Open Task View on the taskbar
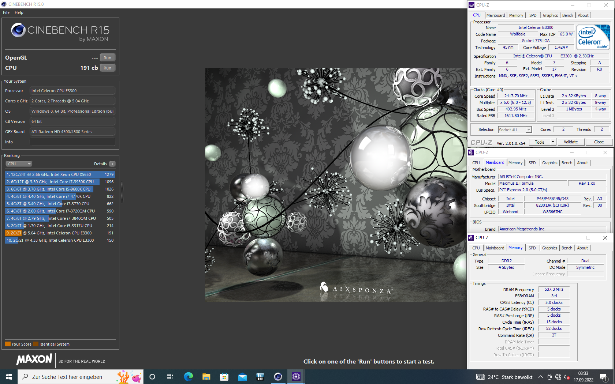The height and width of the screenshot is (384, 615). (x=170, y=377)
